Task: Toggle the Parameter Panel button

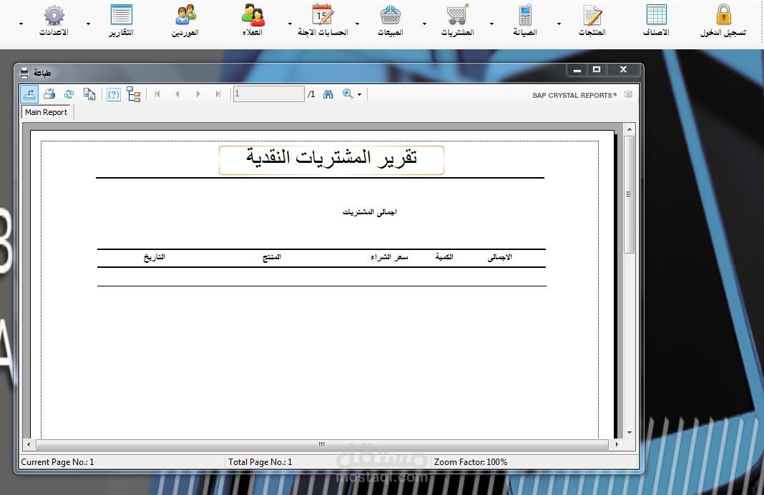Action: click(x=114, y=94)
